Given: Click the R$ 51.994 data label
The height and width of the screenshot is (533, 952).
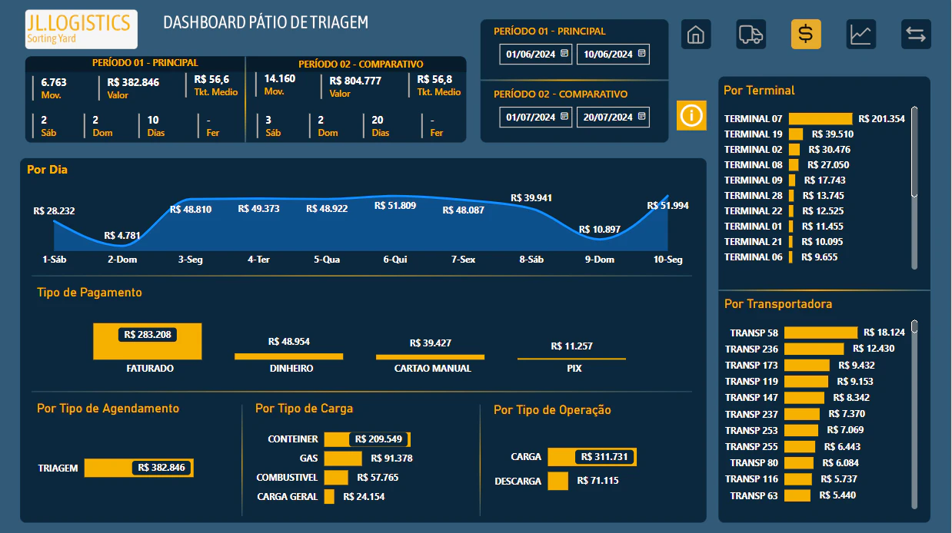Looking at the screenshot, I should 668,206.
